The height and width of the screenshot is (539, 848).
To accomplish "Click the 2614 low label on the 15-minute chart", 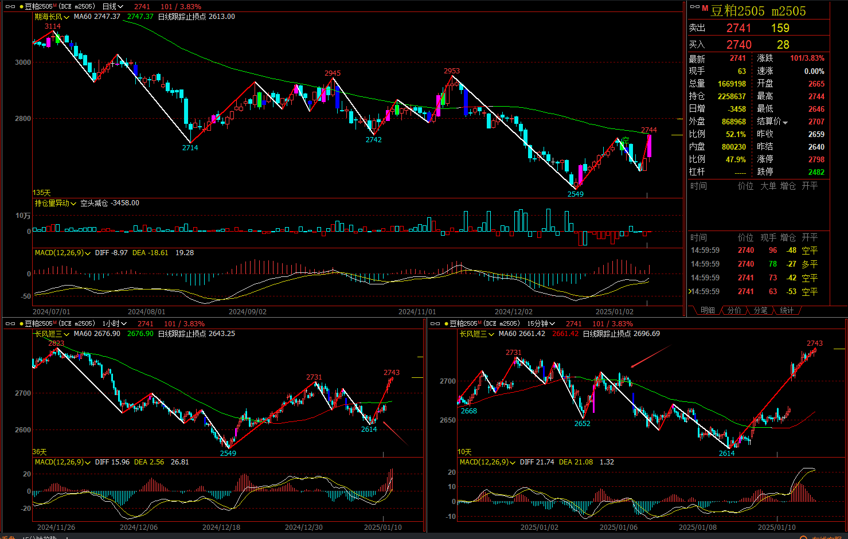I will click(727, 454).
